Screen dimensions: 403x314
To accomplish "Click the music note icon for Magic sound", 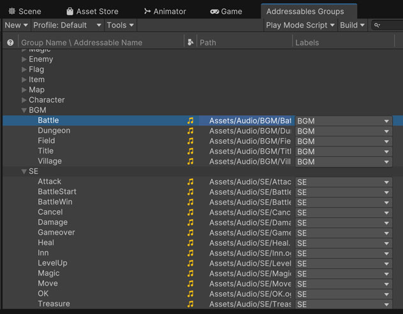I will click(x=191, y=273).
